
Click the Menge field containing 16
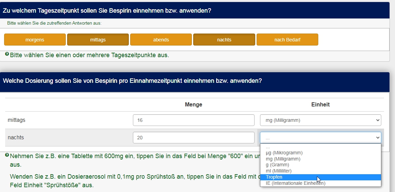194,120
